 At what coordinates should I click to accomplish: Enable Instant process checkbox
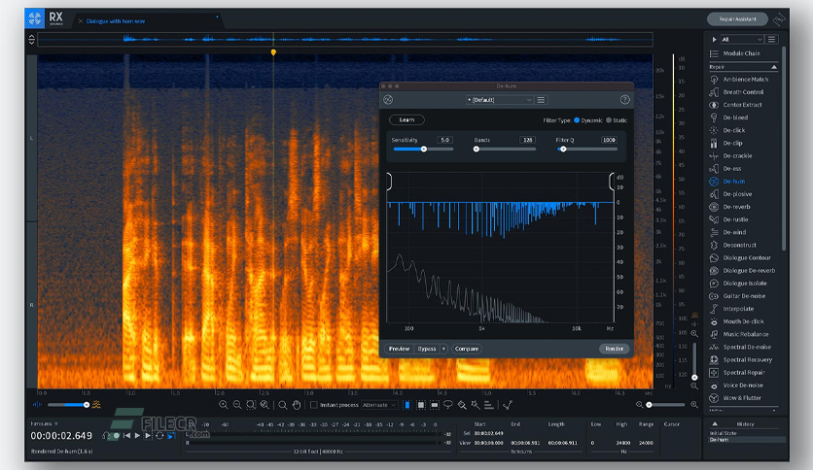click(x=314, y=405)
